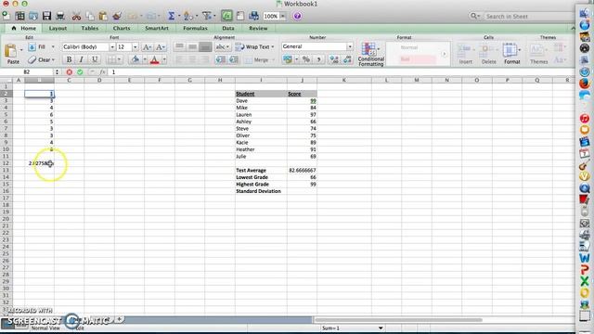Open the font name dropdown
The image size is (594, 334).
point(112,47)
